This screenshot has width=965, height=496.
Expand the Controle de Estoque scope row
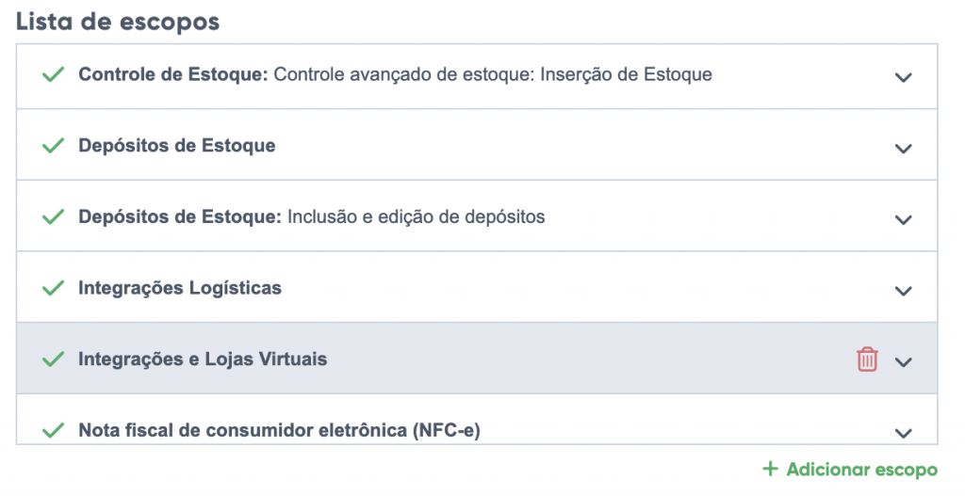pyautogui.click(x=903, y=77)
